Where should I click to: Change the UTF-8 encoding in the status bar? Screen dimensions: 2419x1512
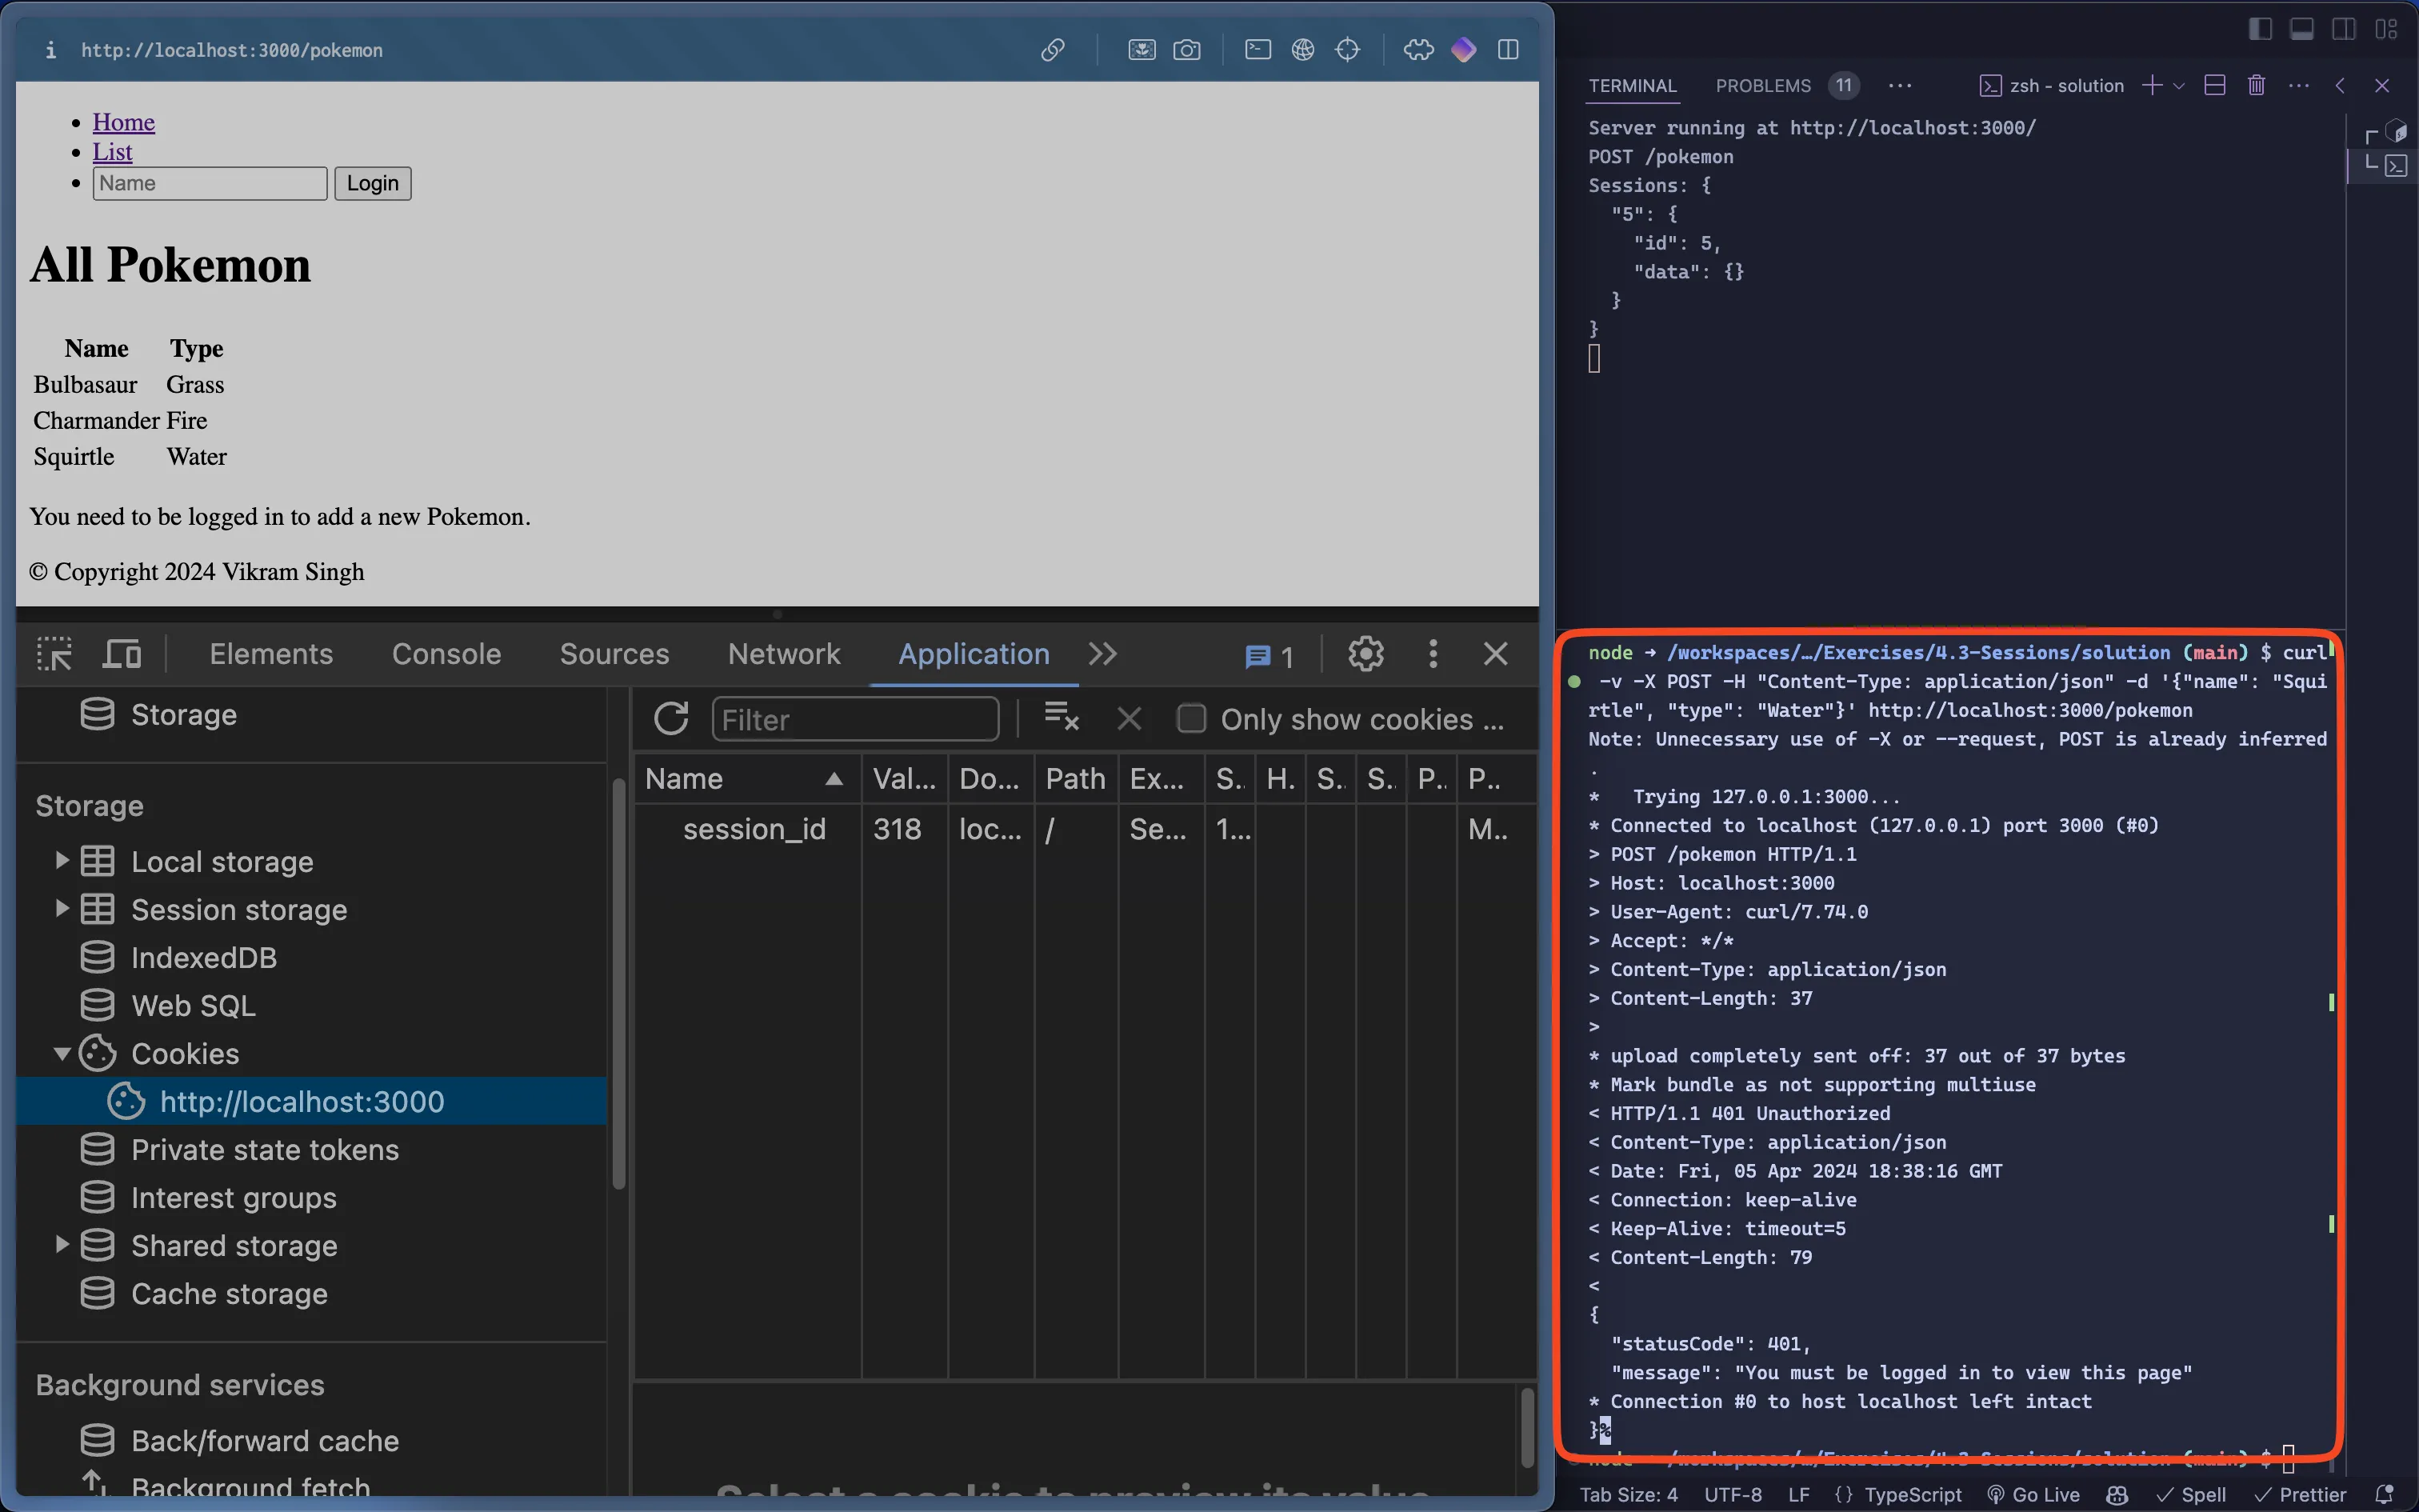1733,1494
